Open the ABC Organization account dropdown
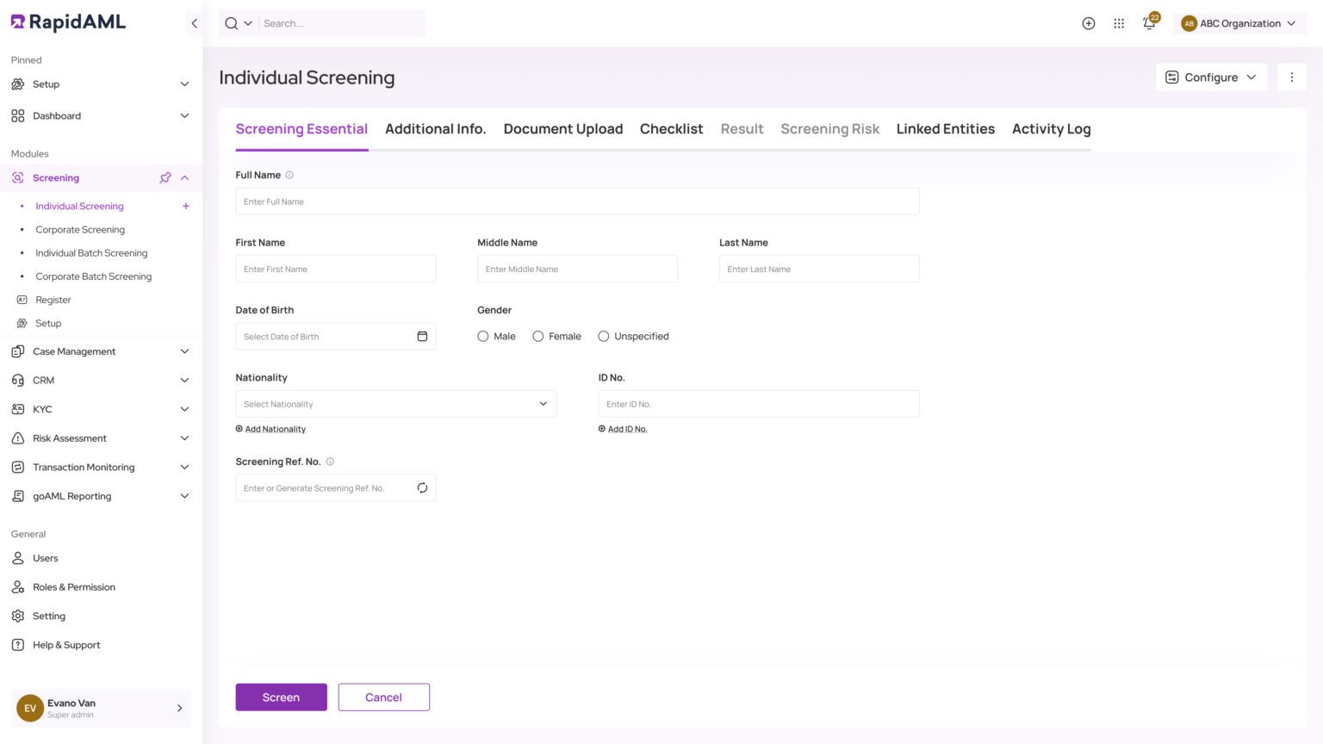The height and width of the screenshot is (744, 1323). (x=1240, y=23)
